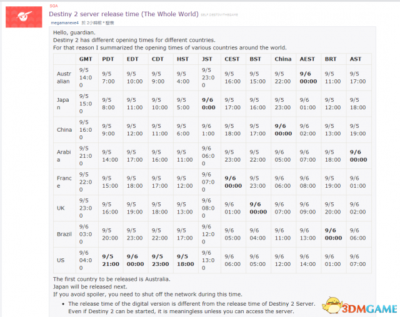Image resolution: width=400 pixels, height=317 pixels.
Task: Select the Arabia row label
Action: pyautogui.click(x=64, y=156)
